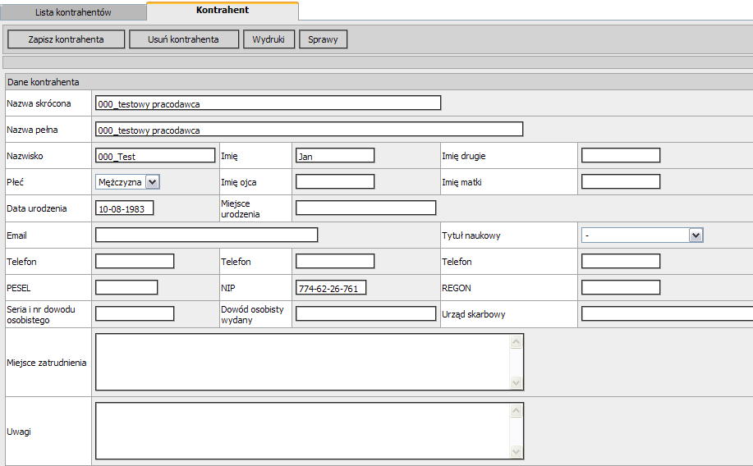This screenshot has height=466, width=753.
Task: Click the Nazwa skrócona label
Action: (39, 103)
